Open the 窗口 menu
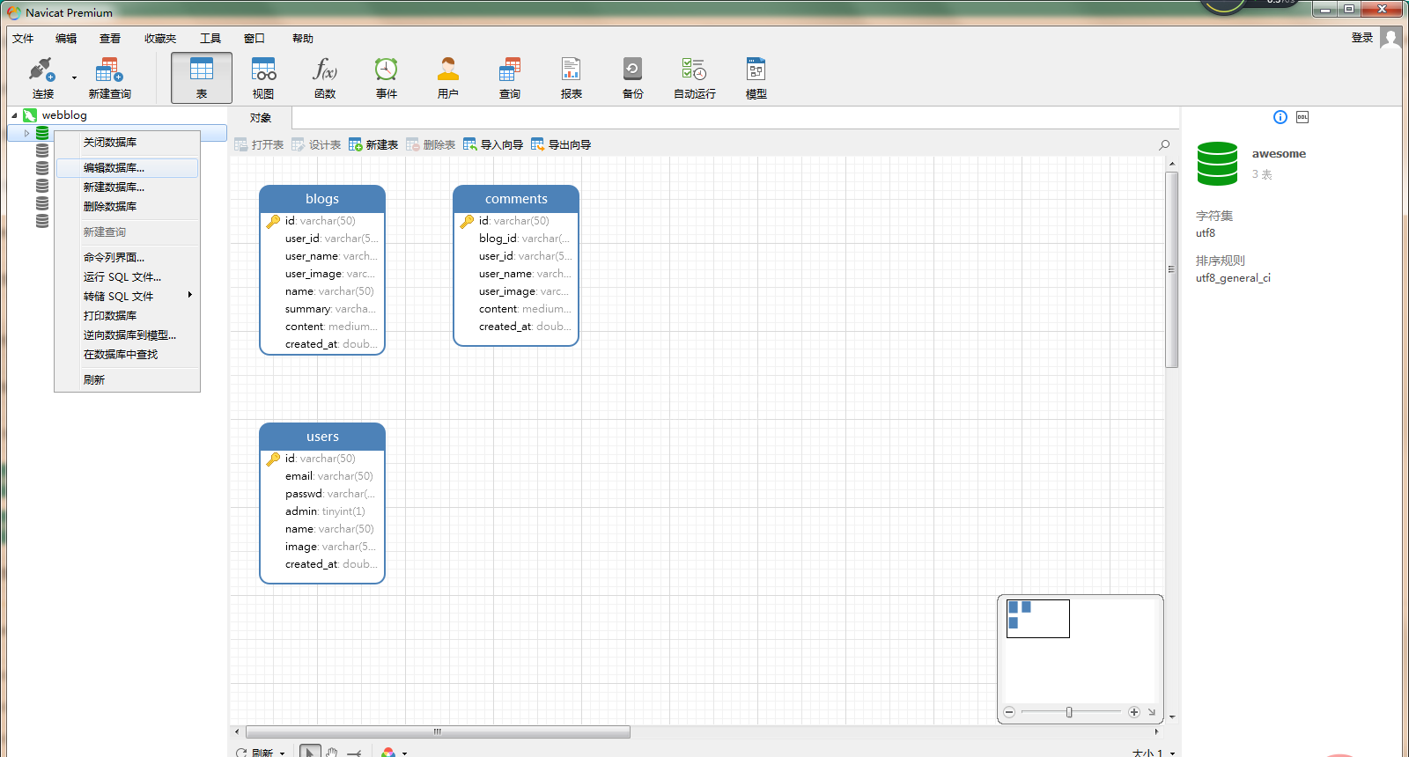 coord(255,39)
